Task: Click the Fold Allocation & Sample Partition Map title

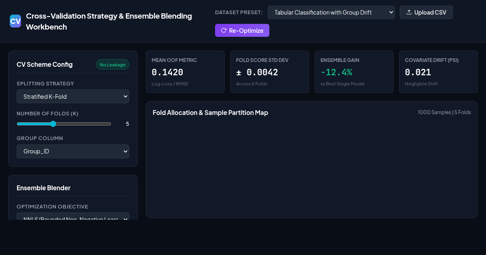Action: (x=210, y=113)
